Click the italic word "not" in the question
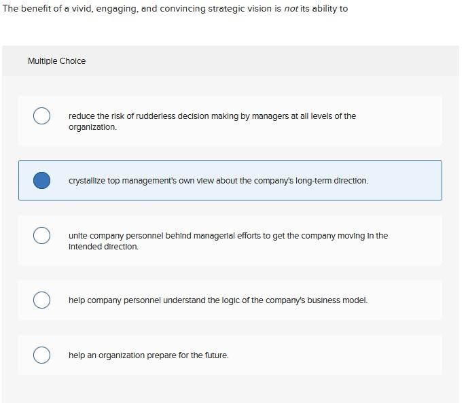 click(x=291, y=9)
